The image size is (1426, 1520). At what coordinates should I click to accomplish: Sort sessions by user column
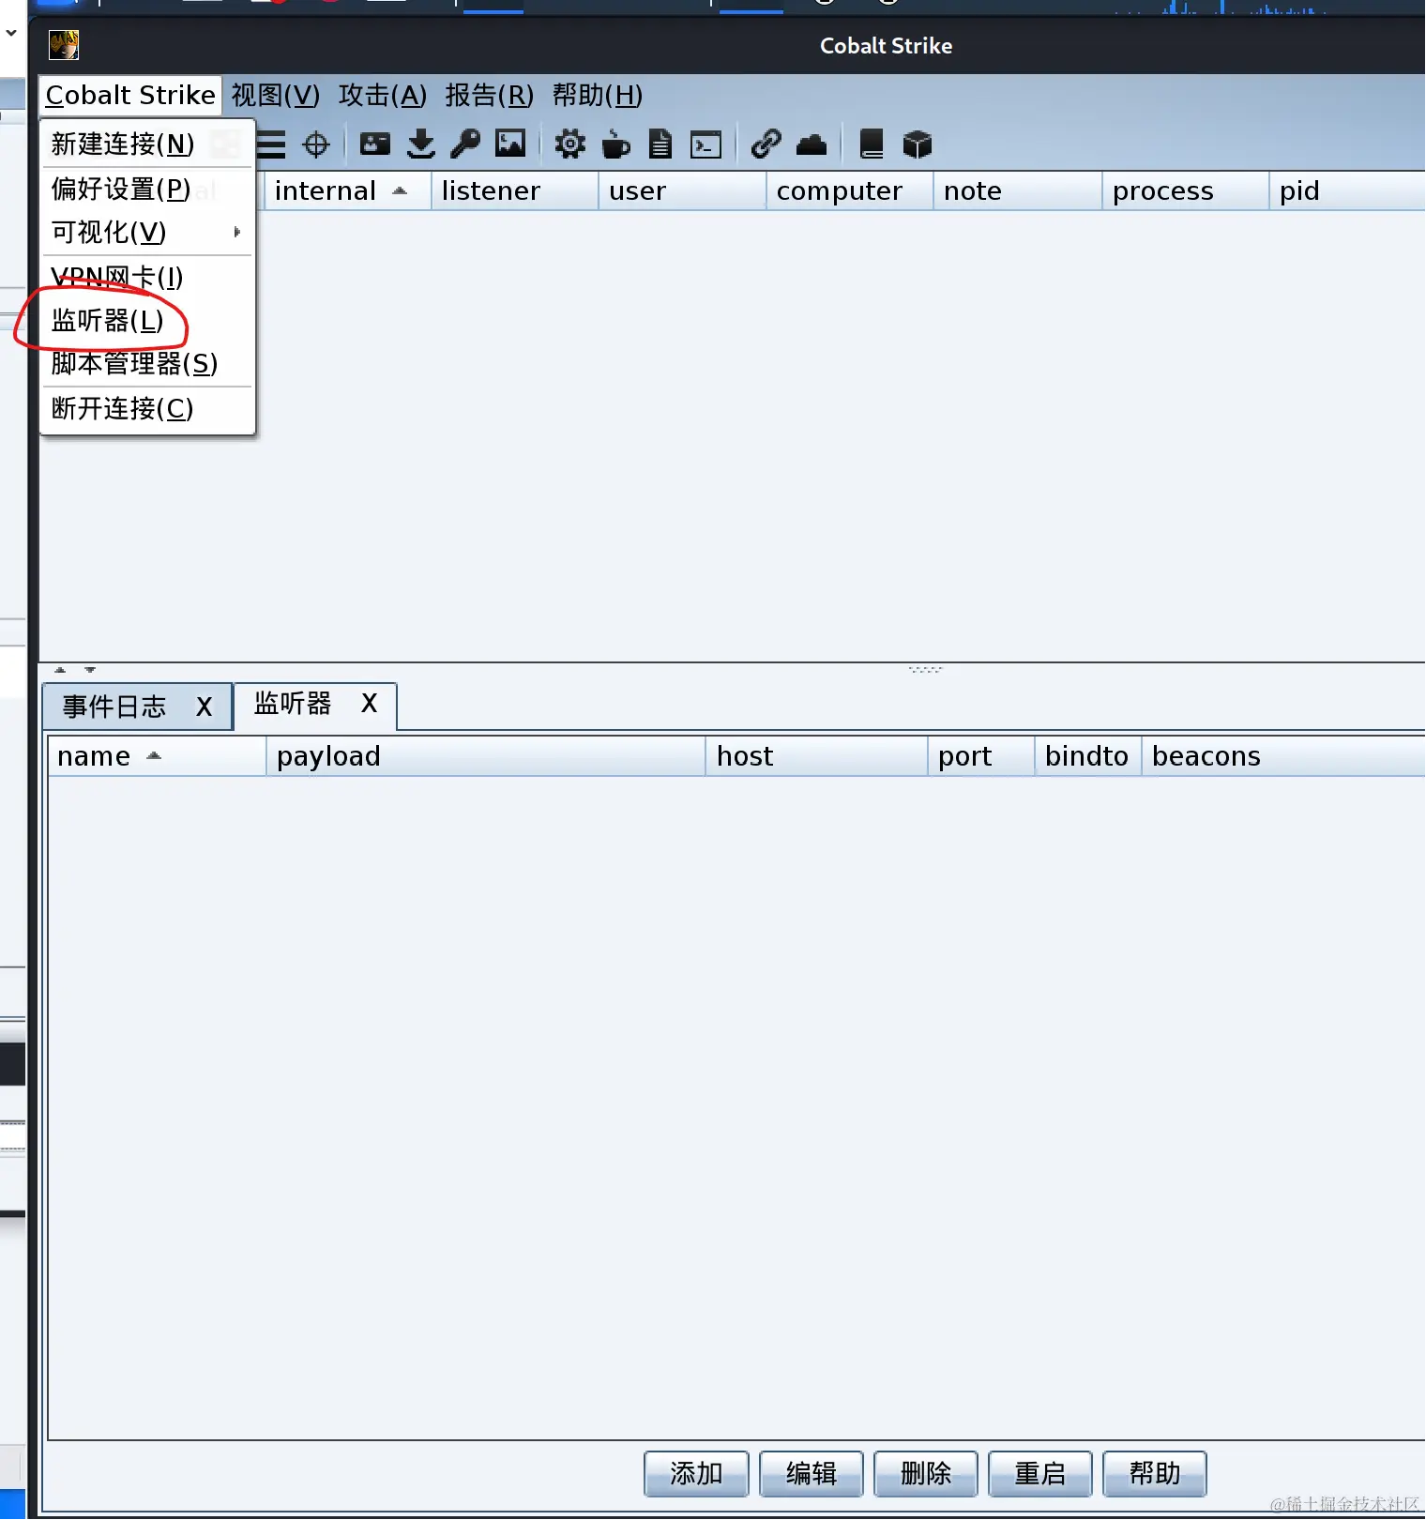pyautogui.click(x=682, y=190)
